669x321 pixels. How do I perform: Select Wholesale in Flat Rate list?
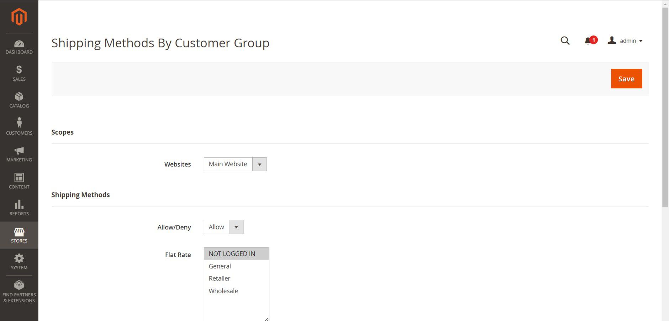223,291
